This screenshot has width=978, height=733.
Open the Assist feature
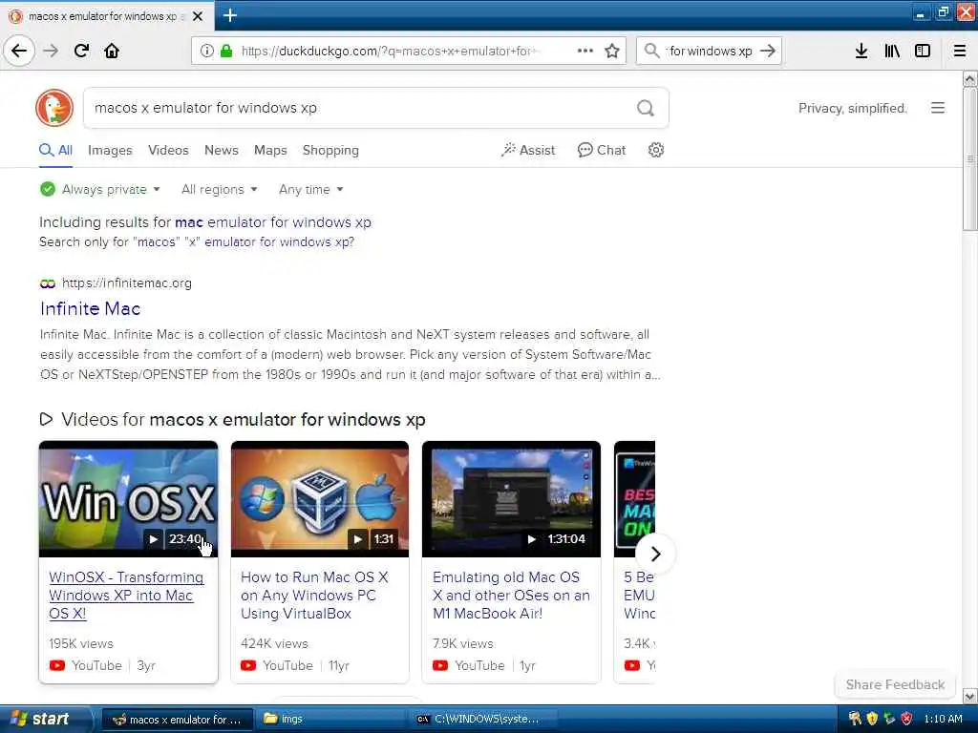point(527,150)
